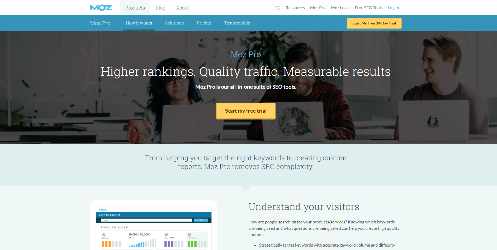Open Moz Local link

point(340,8)
